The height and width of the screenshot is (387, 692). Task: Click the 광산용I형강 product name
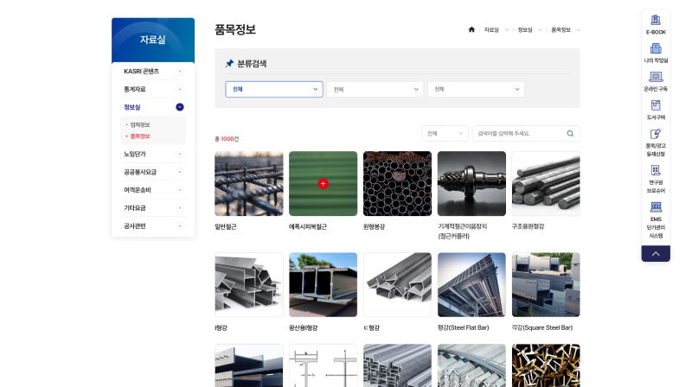click(x=304, y=328)
